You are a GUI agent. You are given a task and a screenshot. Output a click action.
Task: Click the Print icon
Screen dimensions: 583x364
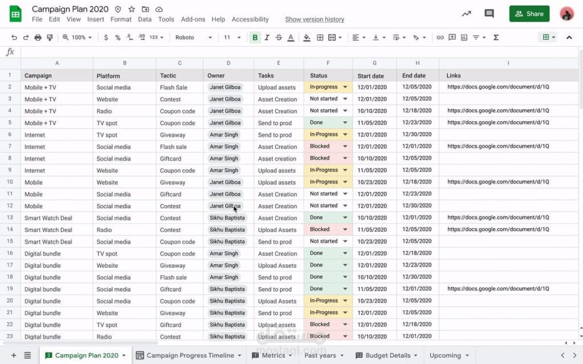(38, 38)
